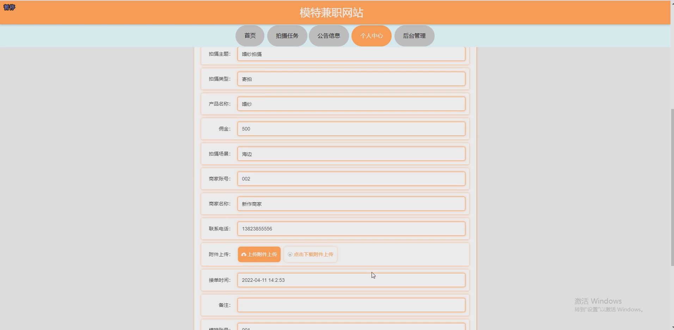
Task: Click the 上传附件上传 upload button
Action: click(259, 254)
